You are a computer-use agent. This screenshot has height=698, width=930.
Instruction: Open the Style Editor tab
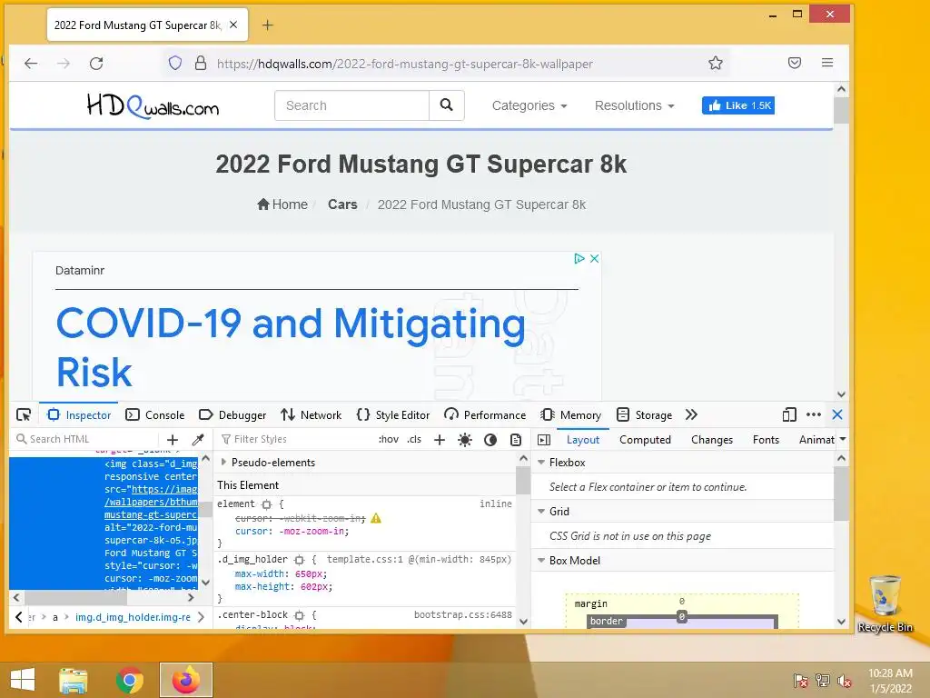(393, 414)
